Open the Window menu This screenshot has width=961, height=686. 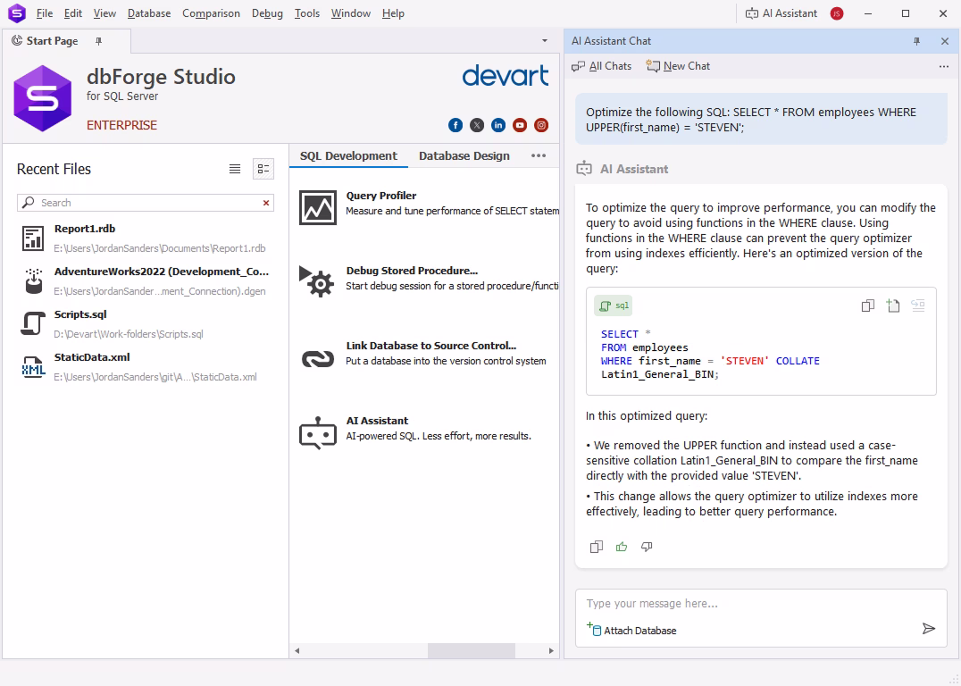coord(351,13)
